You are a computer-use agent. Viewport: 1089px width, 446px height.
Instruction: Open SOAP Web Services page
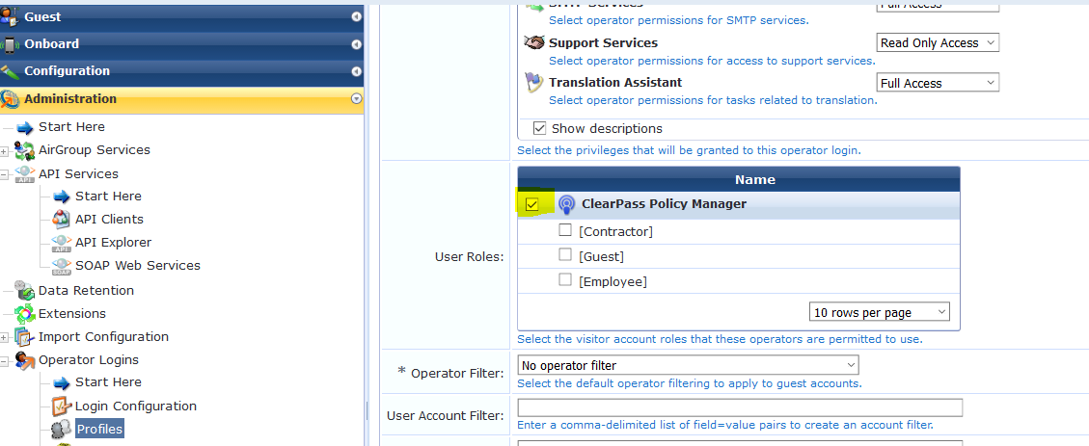click(138, 266)
